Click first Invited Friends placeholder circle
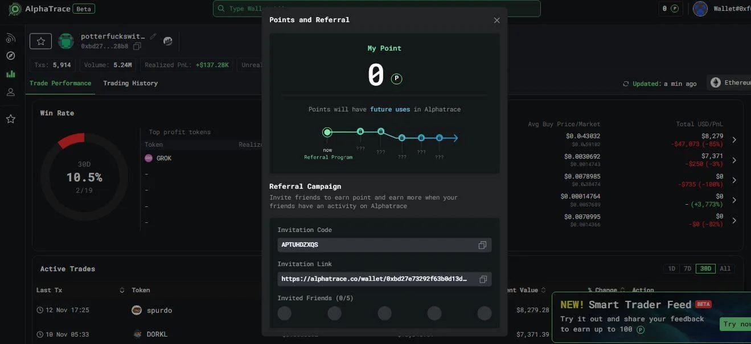The image size is (751, 344). [284, 313]
